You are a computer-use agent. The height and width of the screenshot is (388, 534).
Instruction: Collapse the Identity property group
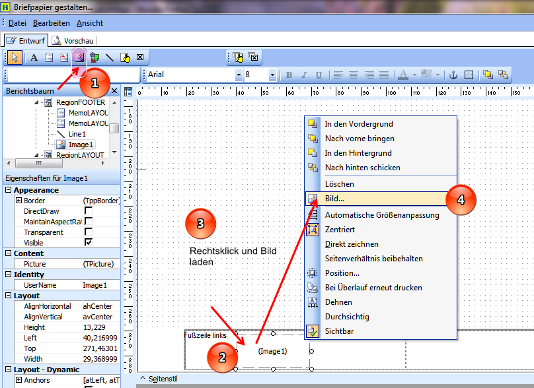pyautogui.click(x=9, y=274)
